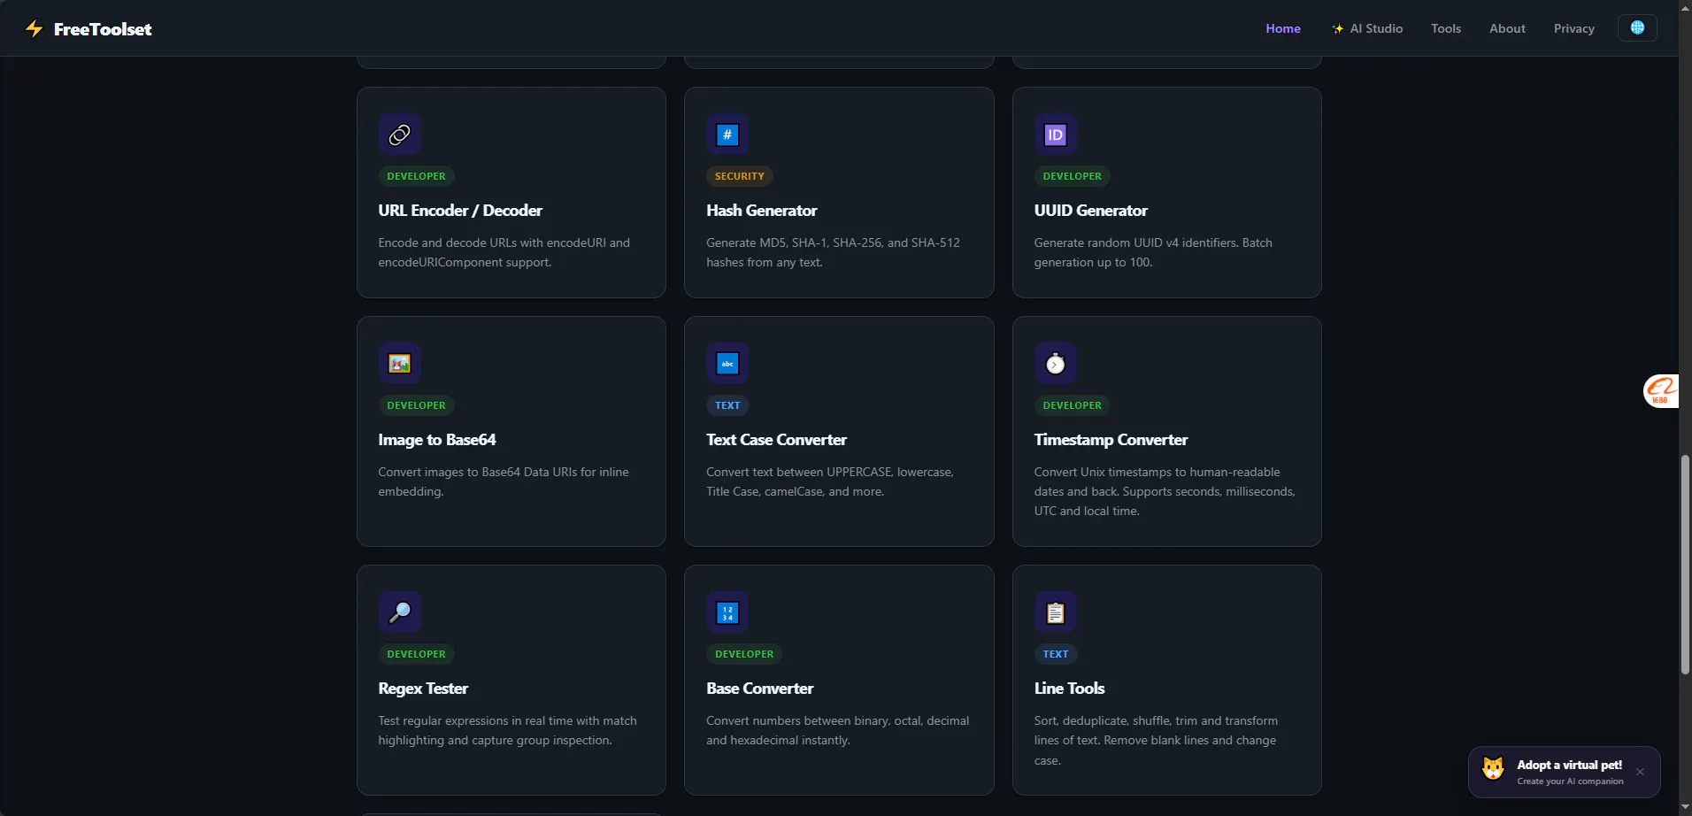
Task: Open the Line Tools title
Action: tap(1070, 689)
